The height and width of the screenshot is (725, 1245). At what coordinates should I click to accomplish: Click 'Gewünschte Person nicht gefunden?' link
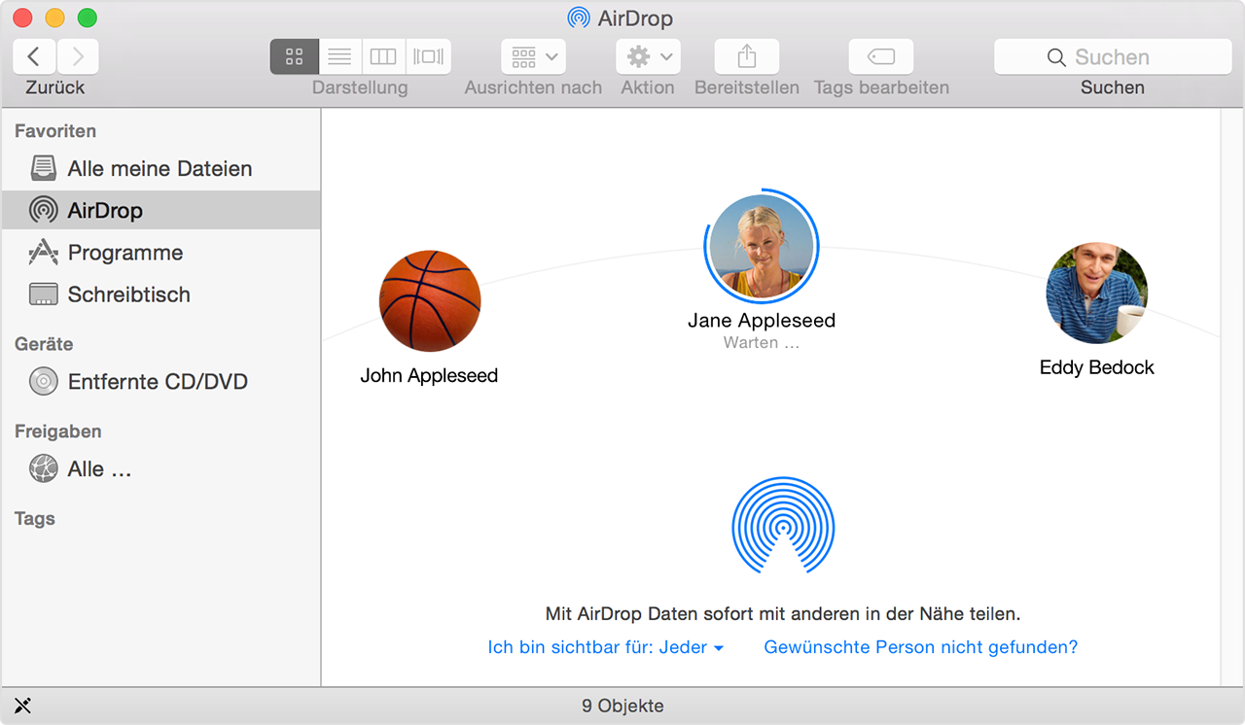coord(919,646)
